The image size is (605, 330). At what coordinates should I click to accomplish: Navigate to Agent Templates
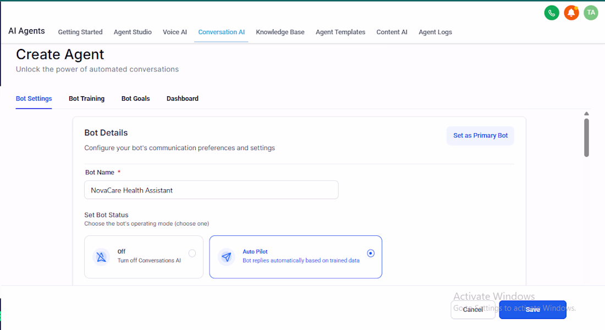coord(340,32)
